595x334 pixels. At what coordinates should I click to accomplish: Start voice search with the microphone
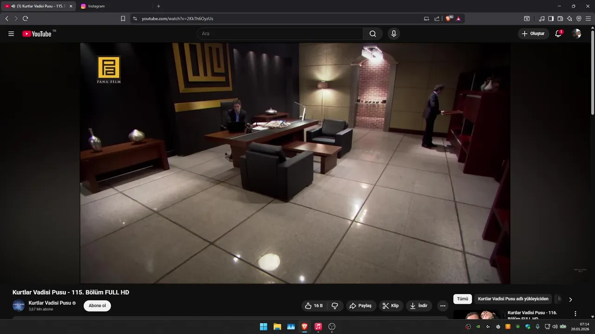(394, 33)
